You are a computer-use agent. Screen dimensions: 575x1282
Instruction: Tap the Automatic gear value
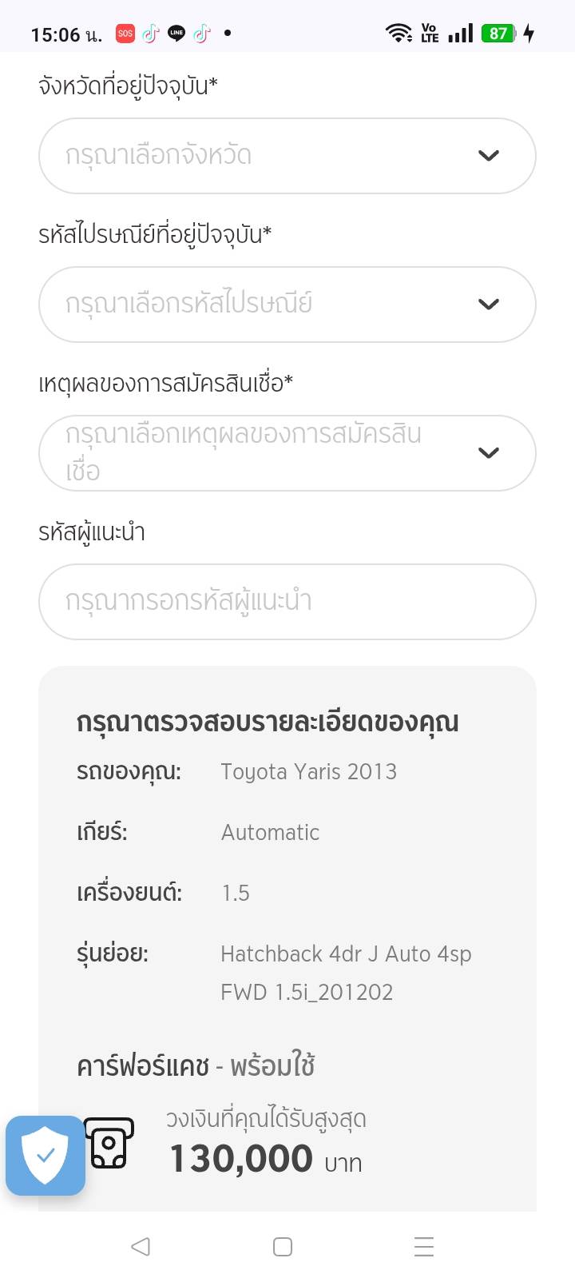click(x=270, y=833)
